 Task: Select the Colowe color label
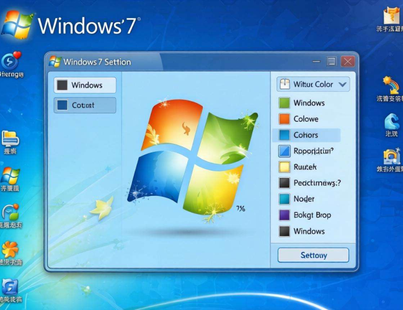[306, 119]
